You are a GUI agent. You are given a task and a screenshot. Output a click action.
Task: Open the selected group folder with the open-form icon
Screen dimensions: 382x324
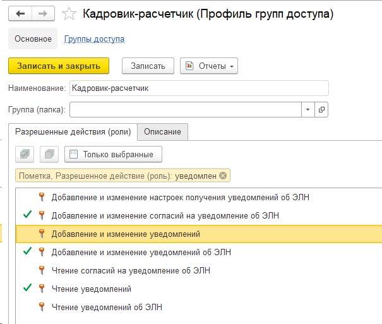tap(321, 110)
